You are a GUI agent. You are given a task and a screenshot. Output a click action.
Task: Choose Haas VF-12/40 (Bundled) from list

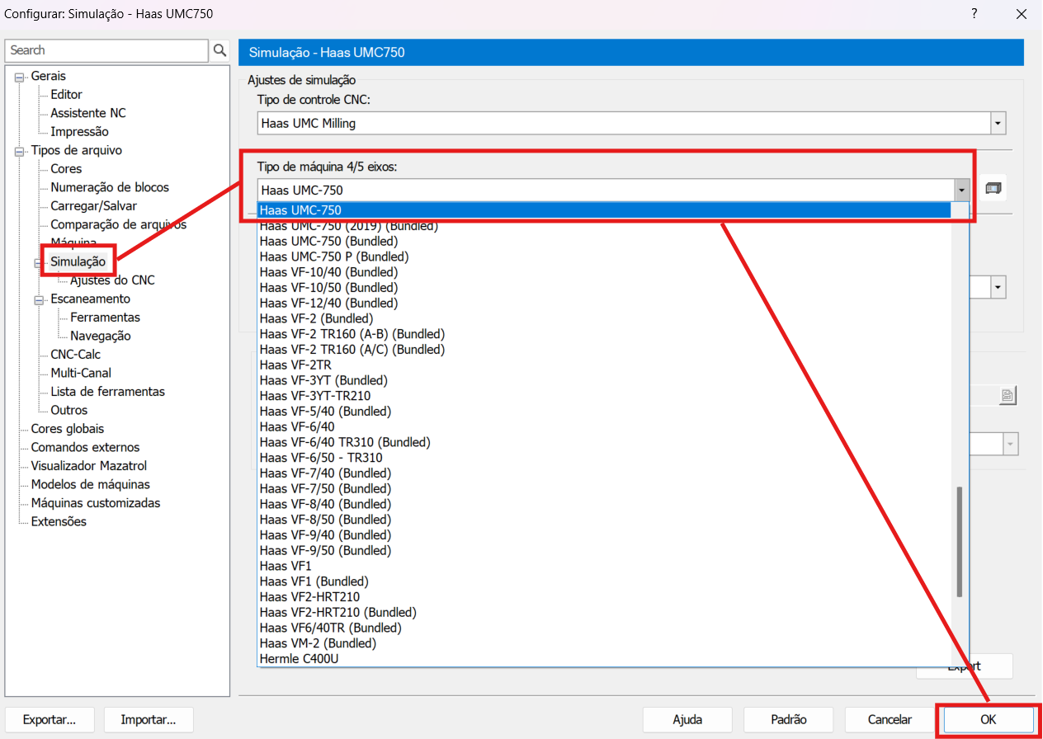(x=328, y=303)
